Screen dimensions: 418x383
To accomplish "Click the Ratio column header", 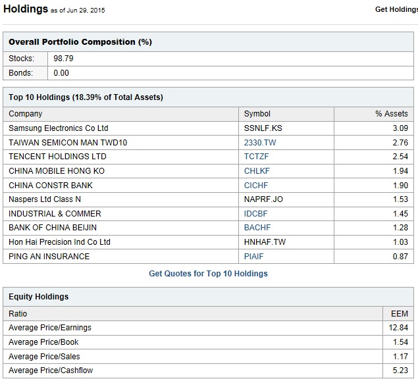I will 18,314.
